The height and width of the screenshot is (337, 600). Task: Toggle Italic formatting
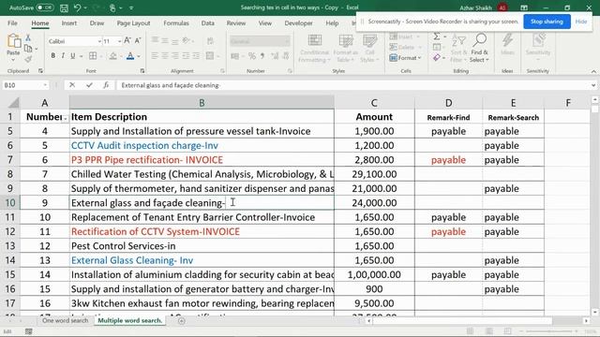pos(63,56)
